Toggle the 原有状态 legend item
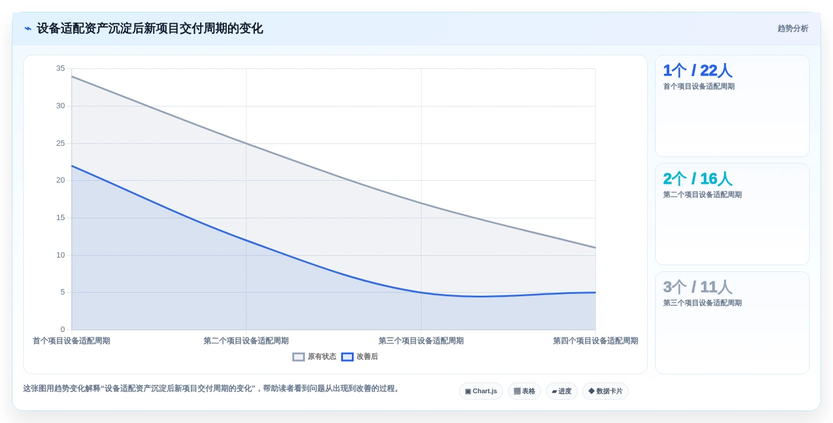833x423 pixels. point(314,357)
